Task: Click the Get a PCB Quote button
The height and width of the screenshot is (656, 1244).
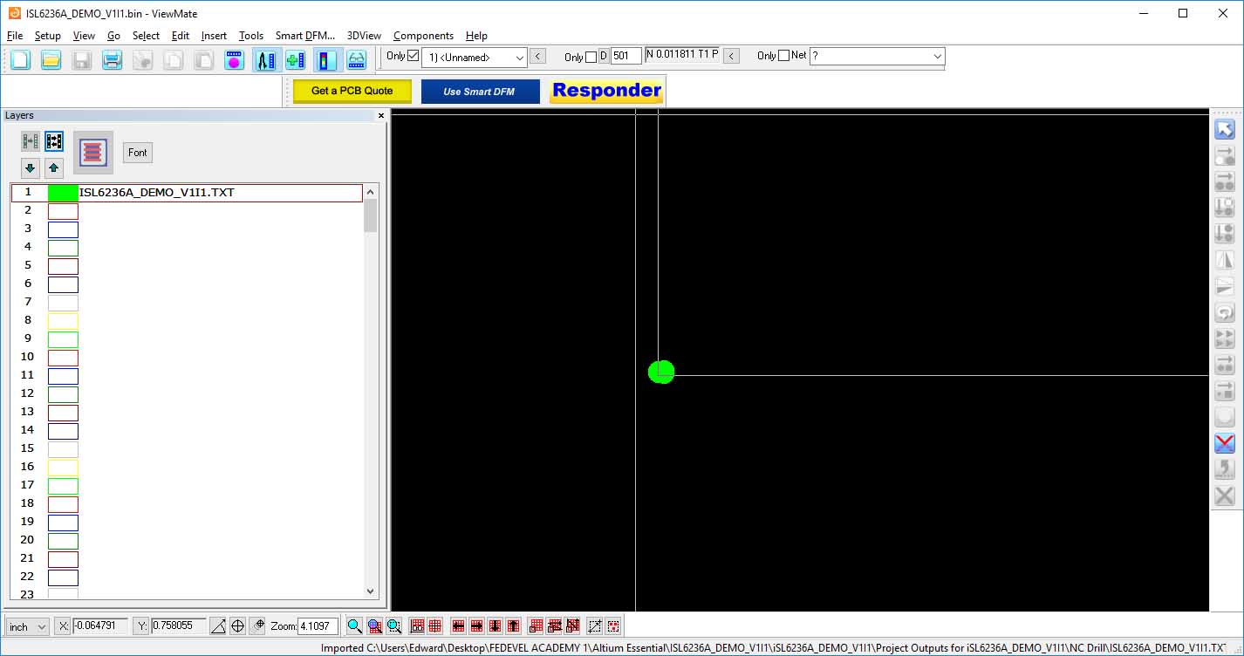Action: click(352, 91)
